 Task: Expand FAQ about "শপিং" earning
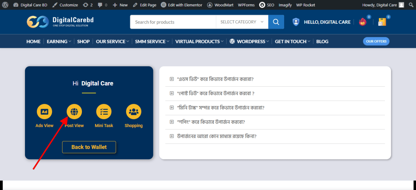(x=275, y=122)
